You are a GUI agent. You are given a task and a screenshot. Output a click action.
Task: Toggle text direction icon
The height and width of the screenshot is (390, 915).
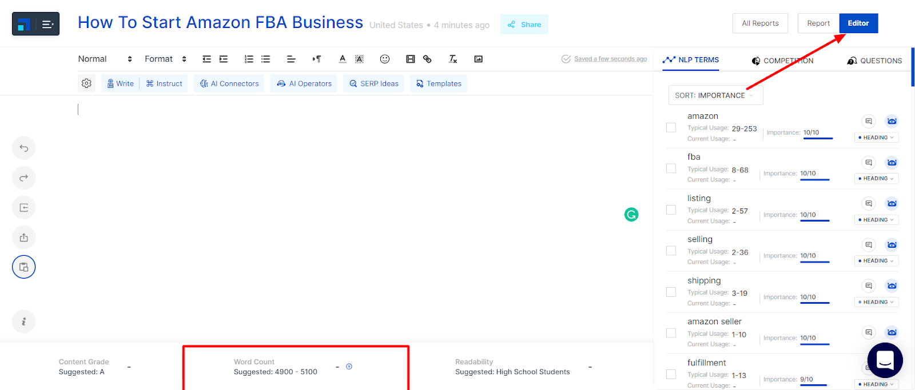317,59
